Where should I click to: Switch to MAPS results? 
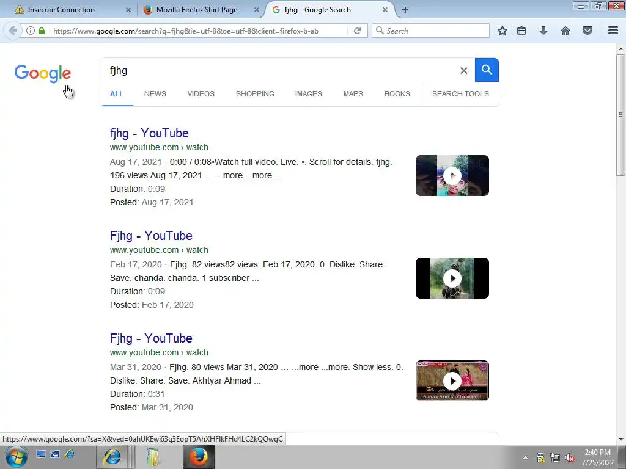pyautogui.click(x=353, y=94)
